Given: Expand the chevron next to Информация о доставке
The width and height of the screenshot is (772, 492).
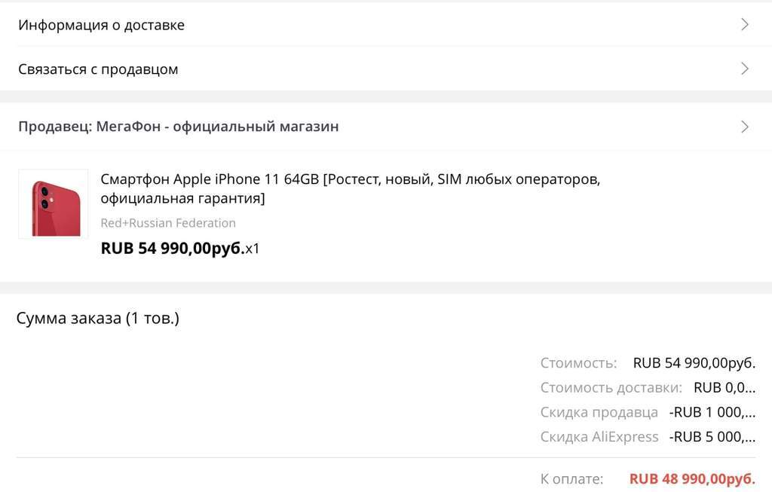Looking at the screenshot, I should (745, 25).
